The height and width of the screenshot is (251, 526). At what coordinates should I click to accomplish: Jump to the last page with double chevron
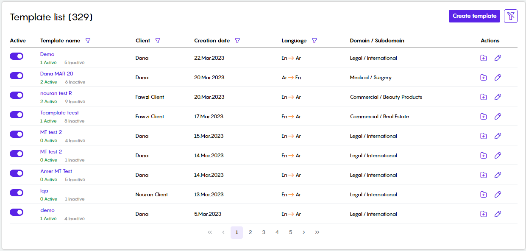coord(317,232)
